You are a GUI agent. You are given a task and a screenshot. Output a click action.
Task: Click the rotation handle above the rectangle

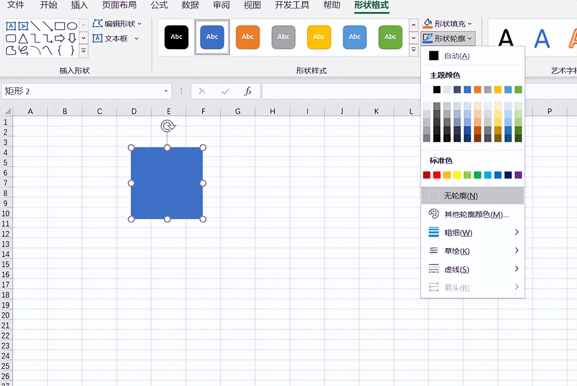pyautogui.click(x=168, y=126)
